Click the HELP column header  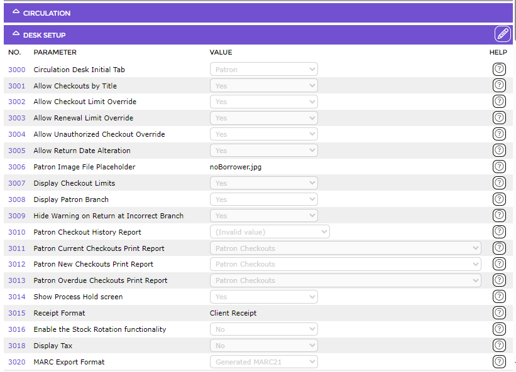498,52
